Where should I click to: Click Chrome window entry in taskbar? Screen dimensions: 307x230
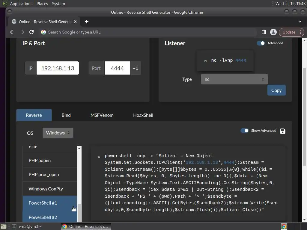click(x=86, y=226)
